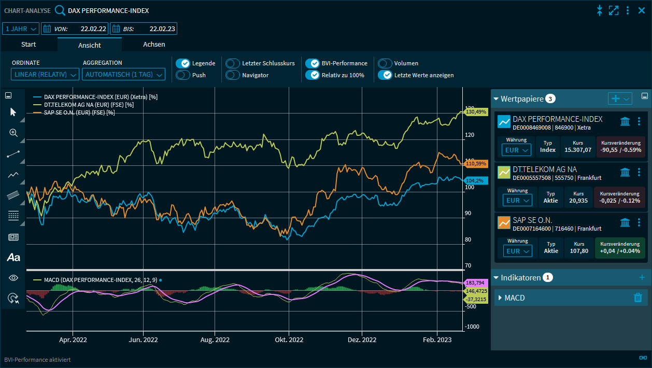Expand the MACD indicator entry

tap(500, 298)
